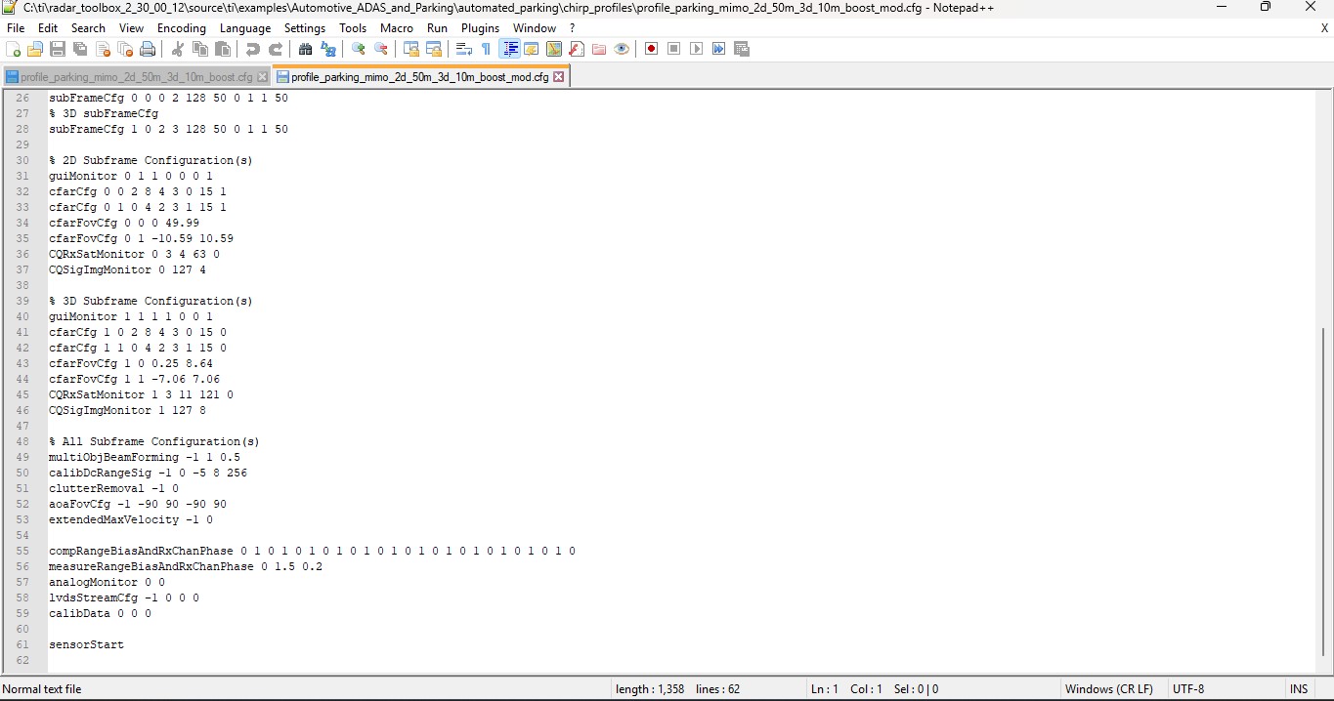Click line number 48 in margin
Screen dimensions: 1334x701
[22, 441]
